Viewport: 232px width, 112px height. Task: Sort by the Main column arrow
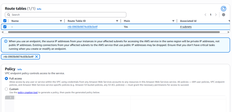point(173,21)
